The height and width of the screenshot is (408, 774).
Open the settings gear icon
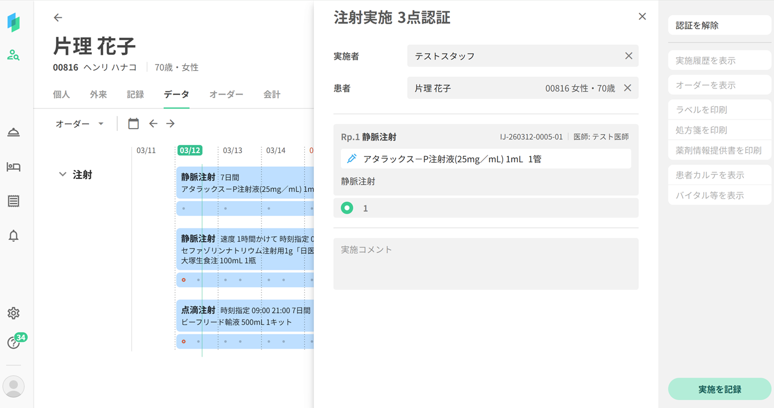(13, 313)
